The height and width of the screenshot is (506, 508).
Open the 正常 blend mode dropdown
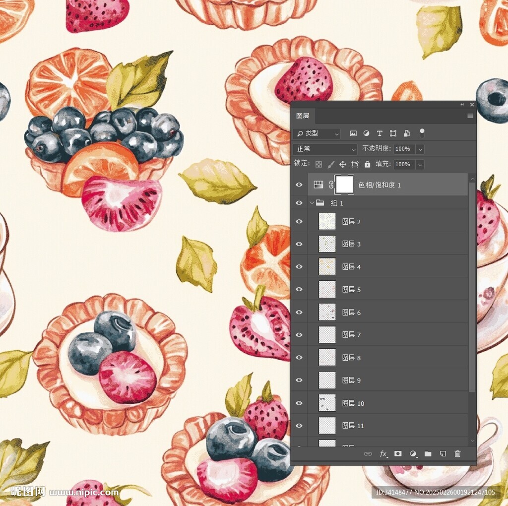tap(325, 149)
